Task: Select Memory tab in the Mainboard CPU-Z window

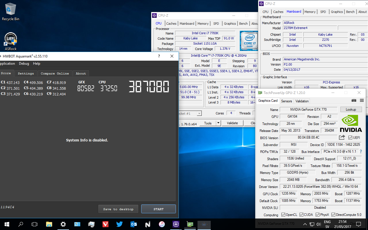Action: 310,12
